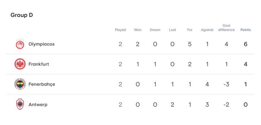This screenshot has height=125, width=261.
Task: Click the Won column header
Action: tap(138, 30)
